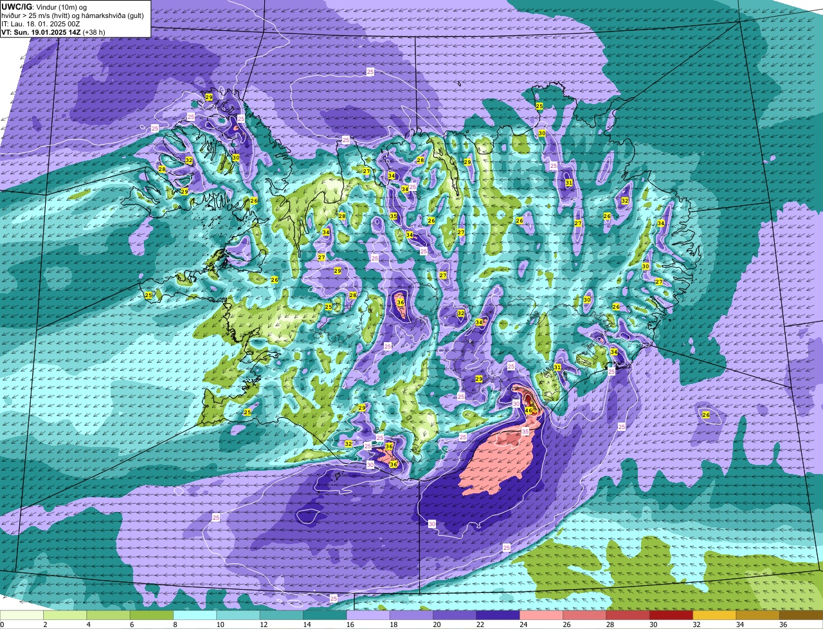
Task: Click the legend scale value 26
Action: point(566,624)
